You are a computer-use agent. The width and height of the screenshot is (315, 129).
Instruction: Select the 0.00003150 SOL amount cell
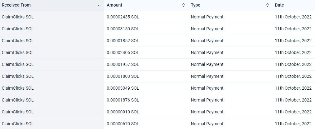click(123, 29)
